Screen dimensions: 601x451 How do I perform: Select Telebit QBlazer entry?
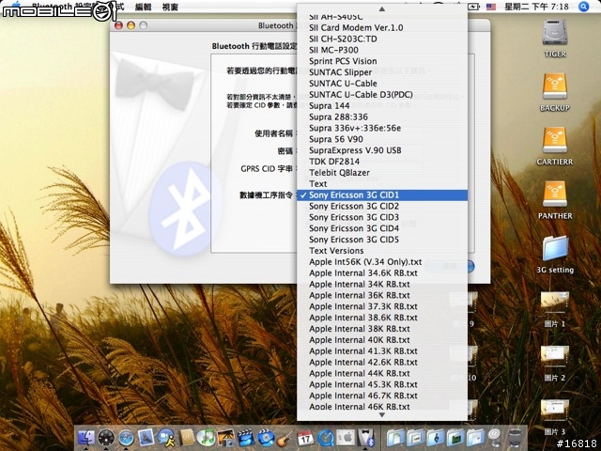[x=382, y=173]
